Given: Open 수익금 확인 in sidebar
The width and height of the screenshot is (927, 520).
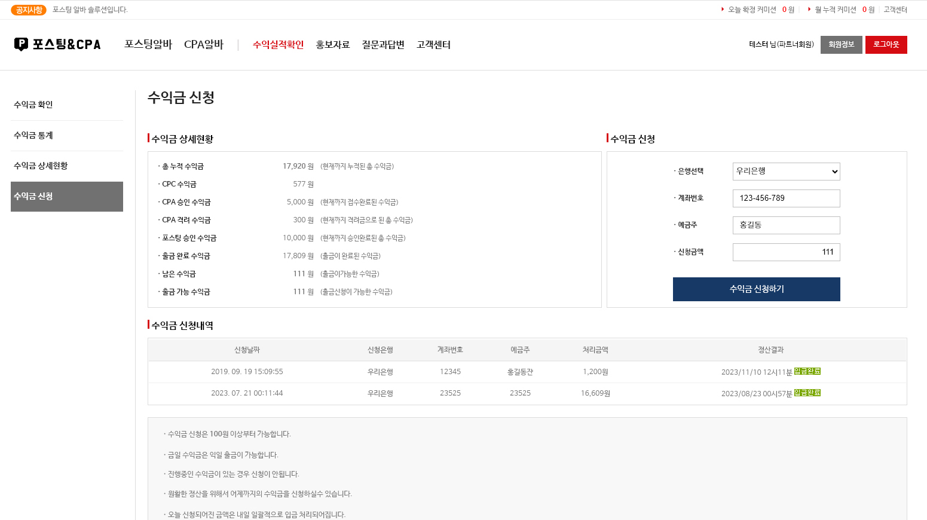Looking at the screenshot, I should coord(33,105).
